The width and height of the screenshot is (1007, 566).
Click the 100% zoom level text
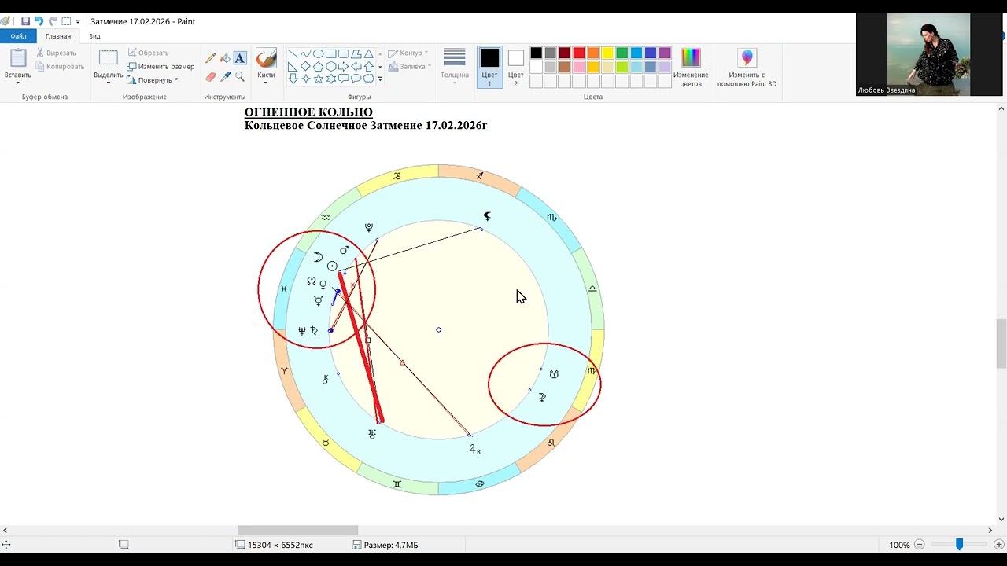click(899, 545)
